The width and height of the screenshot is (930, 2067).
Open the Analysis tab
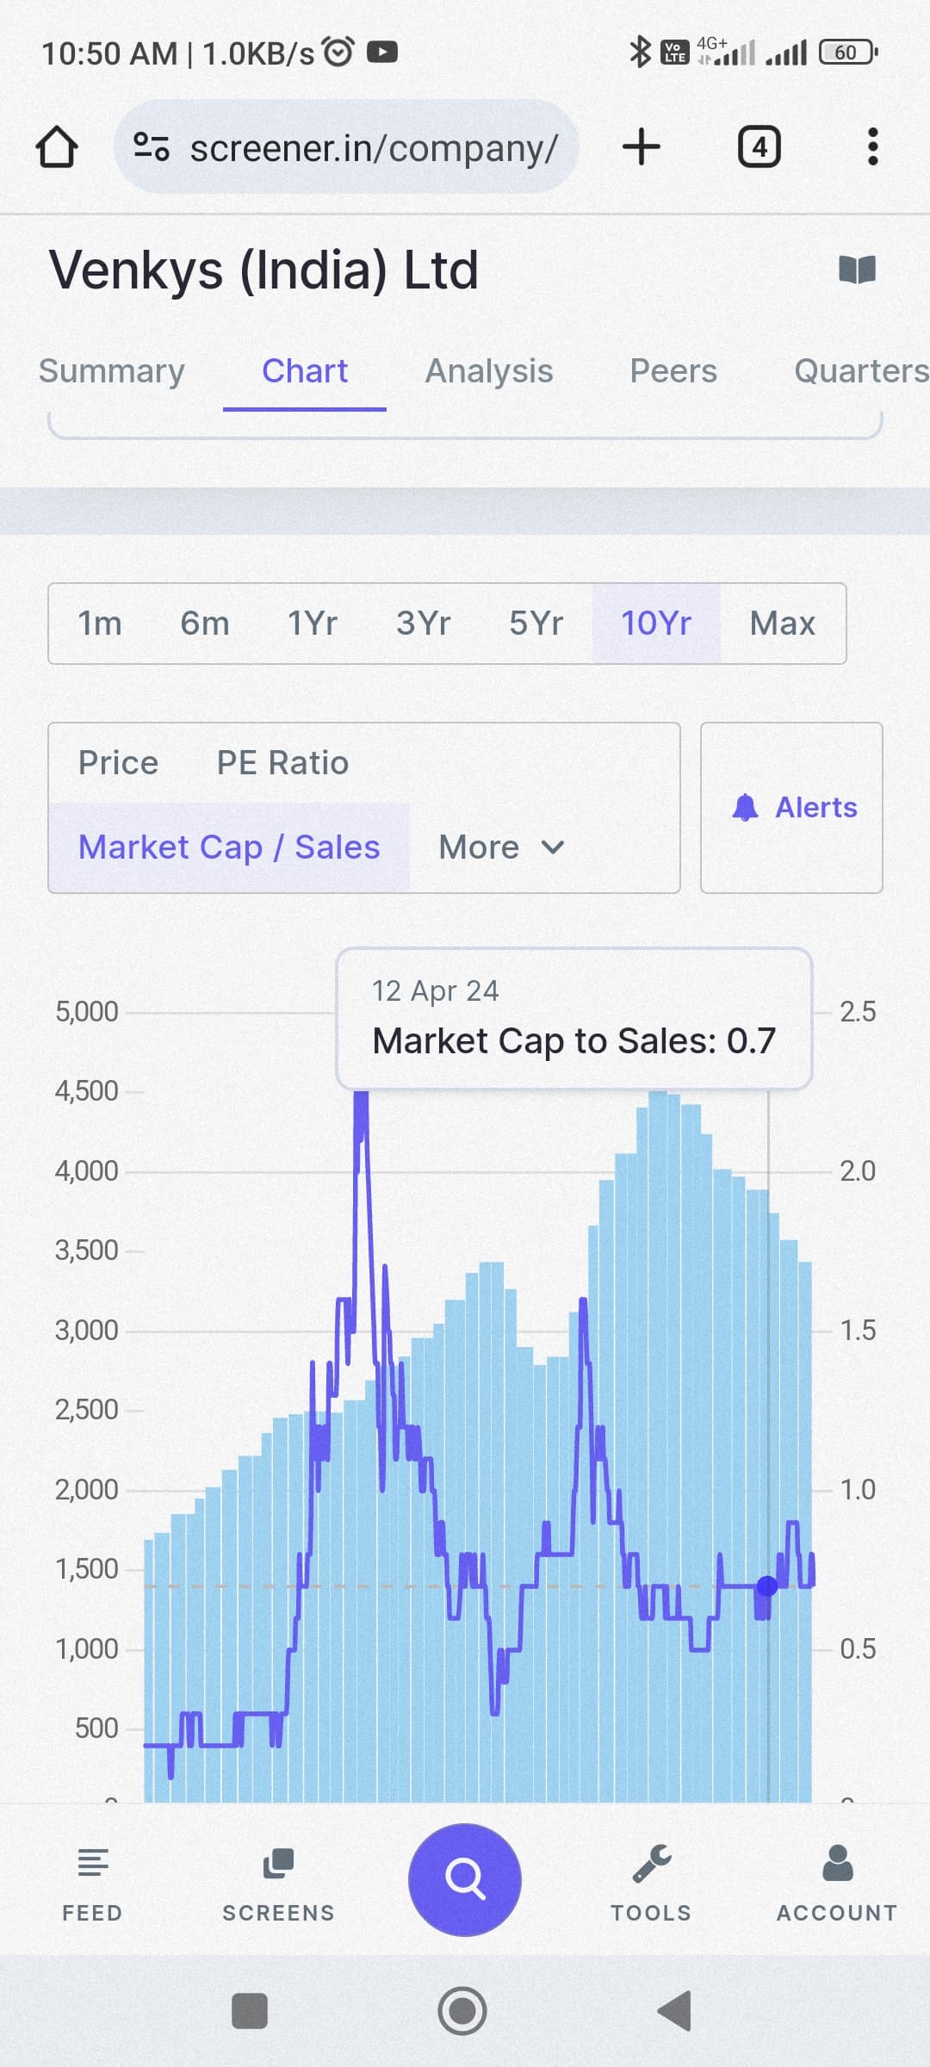489,371
